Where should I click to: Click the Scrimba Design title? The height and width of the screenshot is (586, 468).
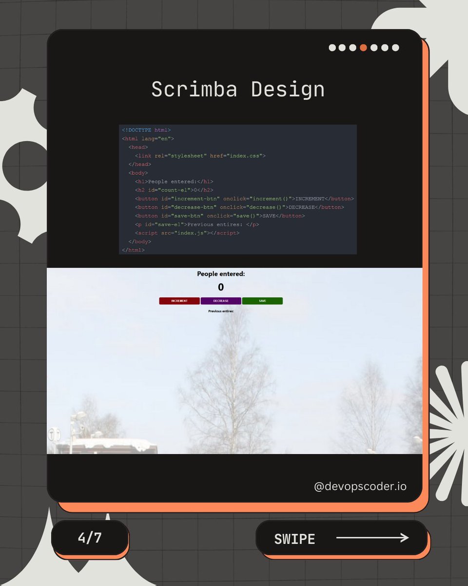point(238,89)
